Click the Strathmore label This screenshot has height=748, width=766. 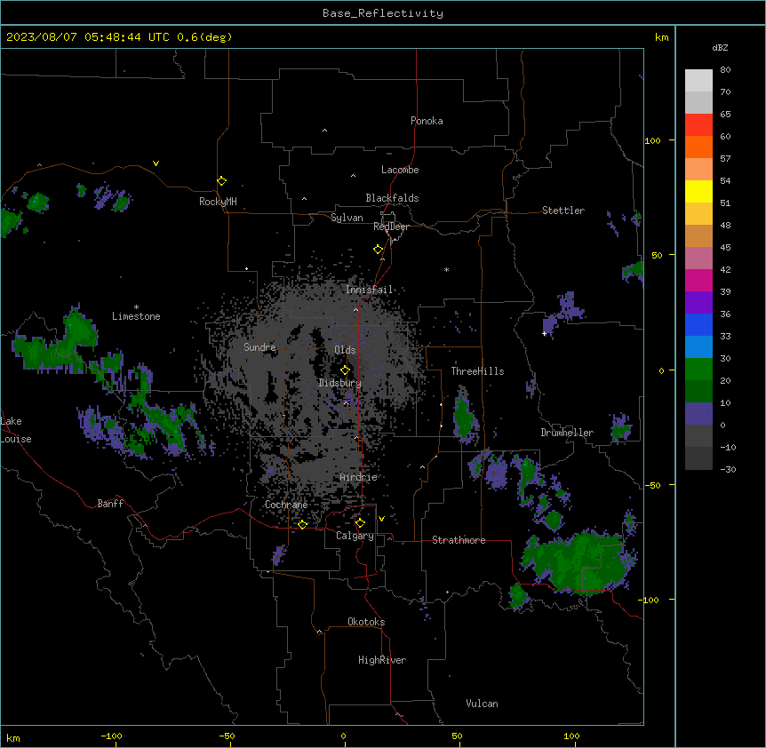coord(459,540)
